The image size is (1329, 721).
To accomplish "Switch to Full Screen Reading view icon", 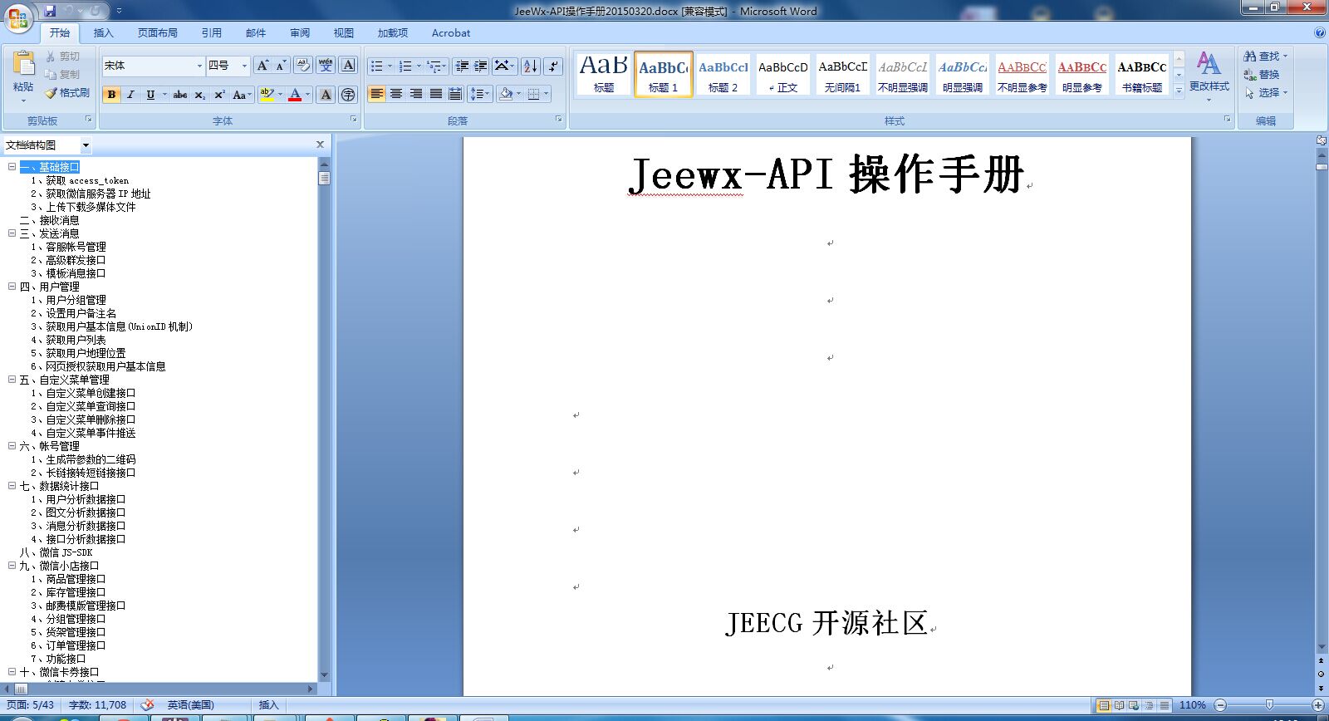I will pyautogui.click(x=1119, y=705).
